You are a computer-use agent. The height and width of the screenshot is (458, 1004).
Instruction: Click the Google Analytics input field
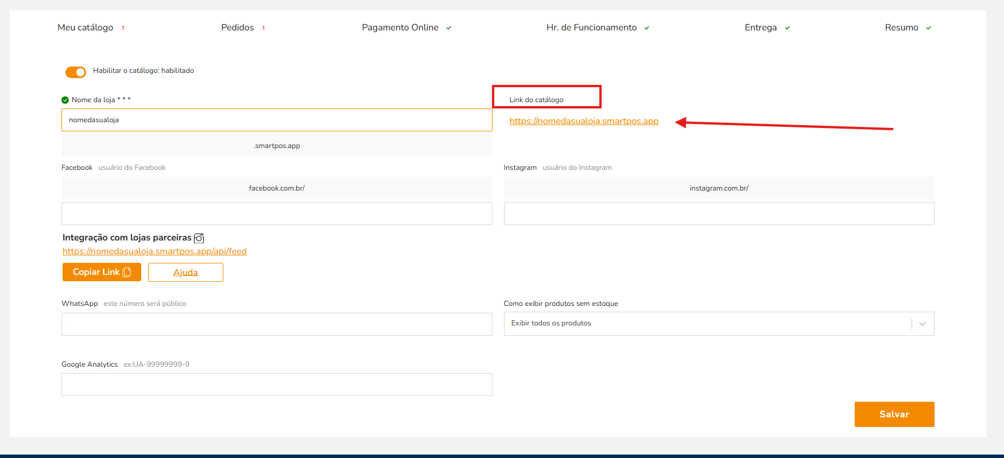[277, 385]
